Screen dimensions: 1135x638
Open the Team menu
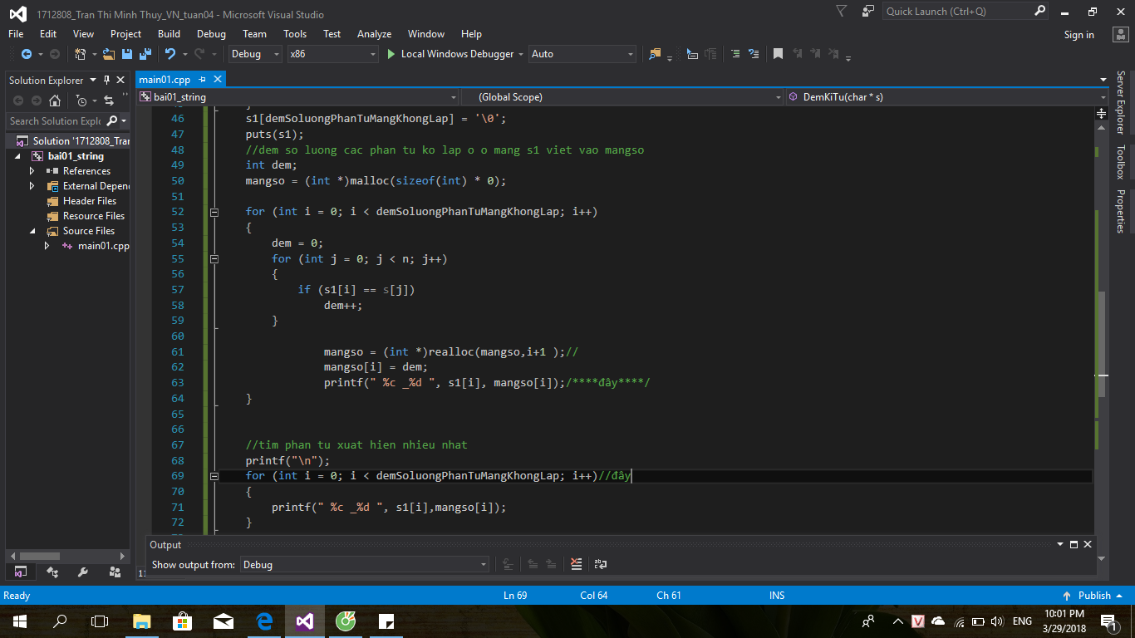tap(254, 34)
